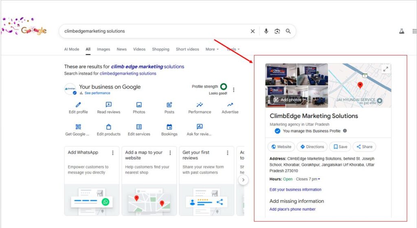Select the All results tab

point(88,49)
